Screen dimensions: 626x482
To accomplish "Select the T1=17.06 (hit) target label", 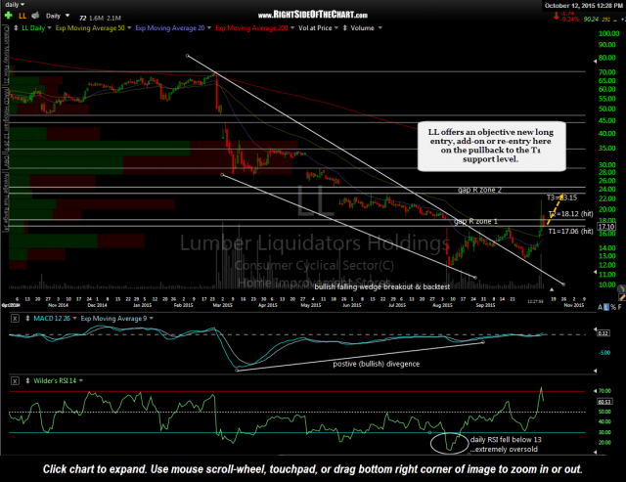I will tap(569, 232).
